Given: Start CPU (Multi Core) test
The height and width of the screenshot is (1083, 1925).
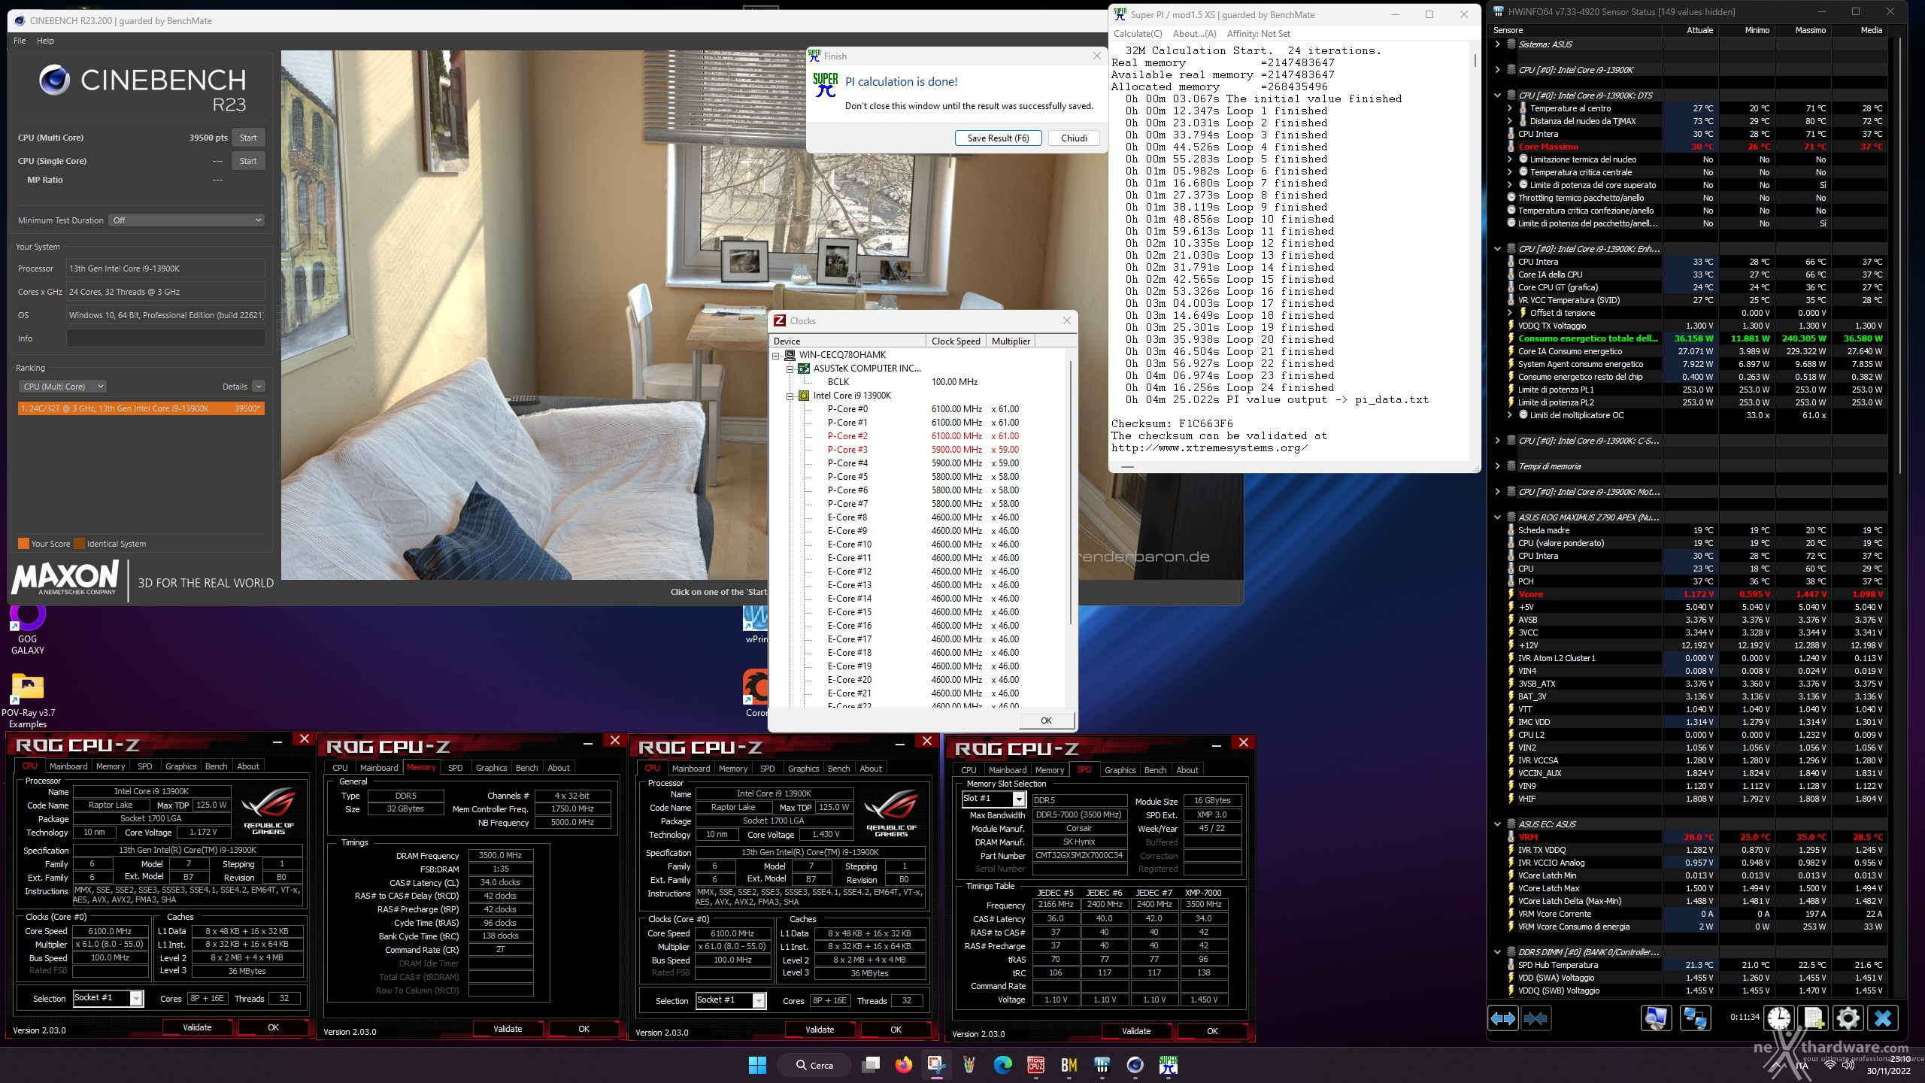Looking at the screenshot, I should pyautogui.click(x=248, y=138).
